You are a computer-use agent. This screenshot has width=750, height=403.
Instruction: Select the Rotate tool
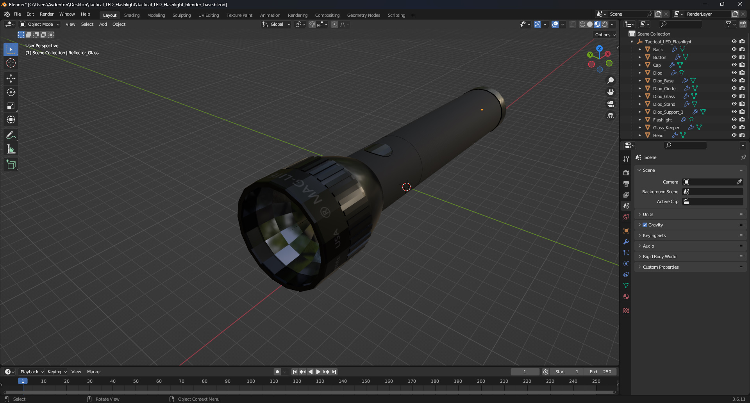point(11,92)
